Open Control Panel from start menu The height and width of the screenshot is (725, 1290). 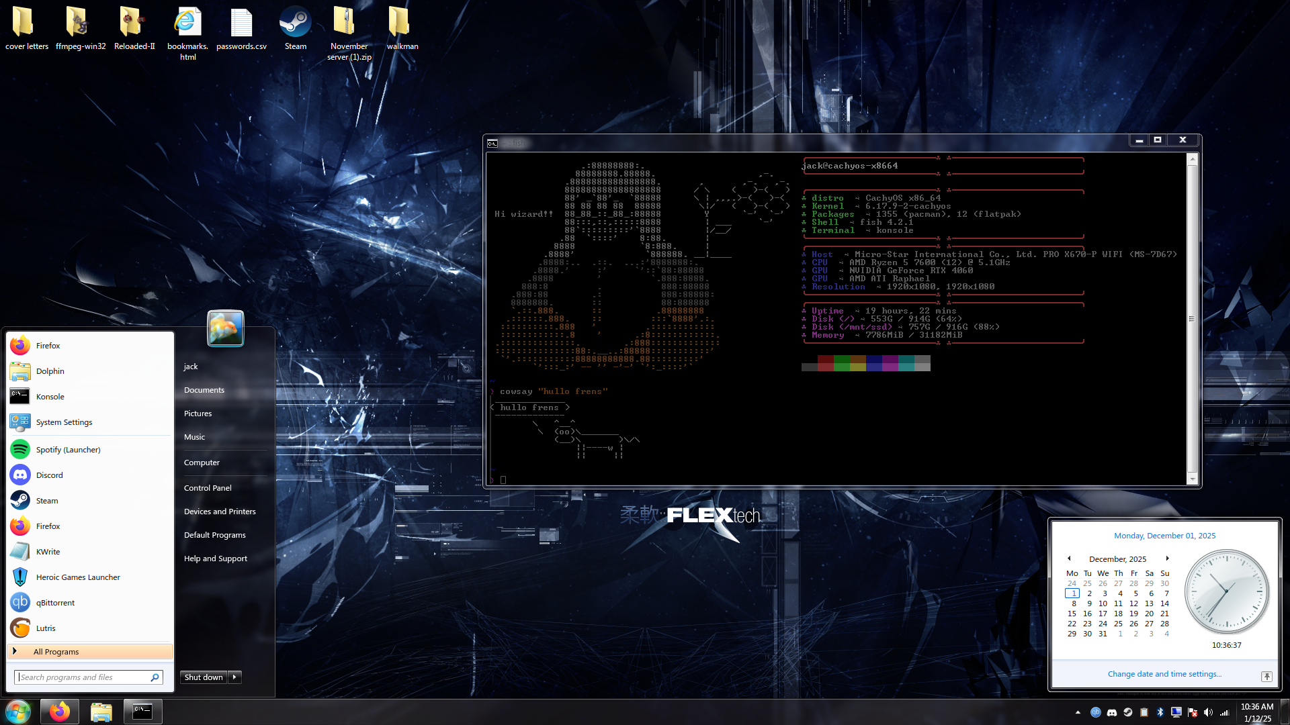pyautogui.click(x=208, y=488)
